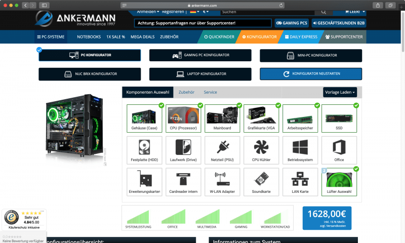This screenshot has width=405, height=243.
Task: Open Safari's reader view icon in address bar
Action: click(x=125, y=5)
